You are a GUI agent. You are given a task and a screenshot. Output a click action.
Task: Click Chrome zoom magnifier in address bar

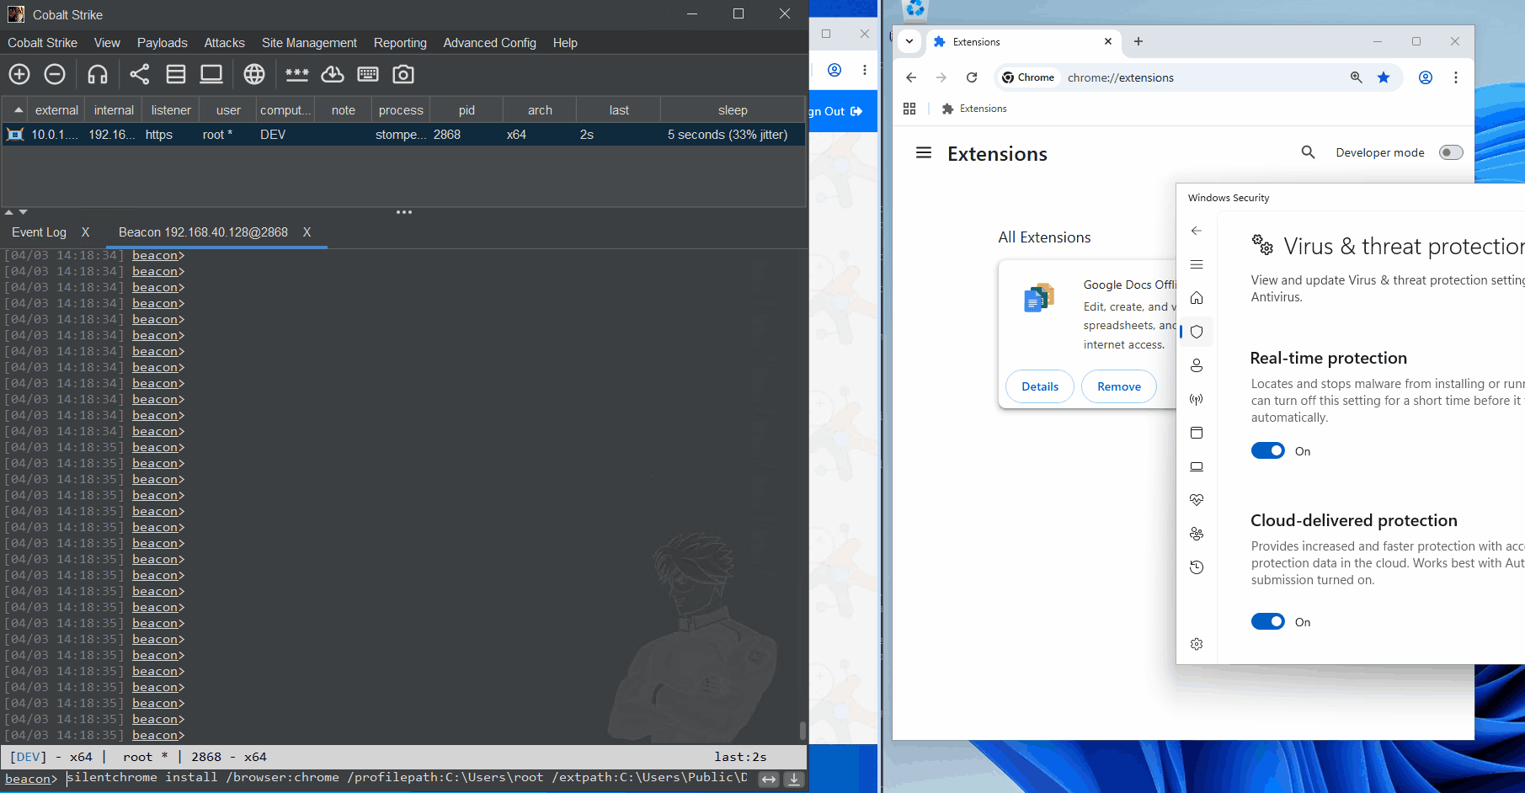1357,77
